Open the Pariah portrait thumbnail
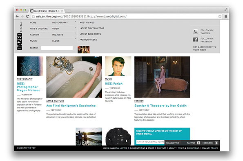243x161 pixels. 118,66
